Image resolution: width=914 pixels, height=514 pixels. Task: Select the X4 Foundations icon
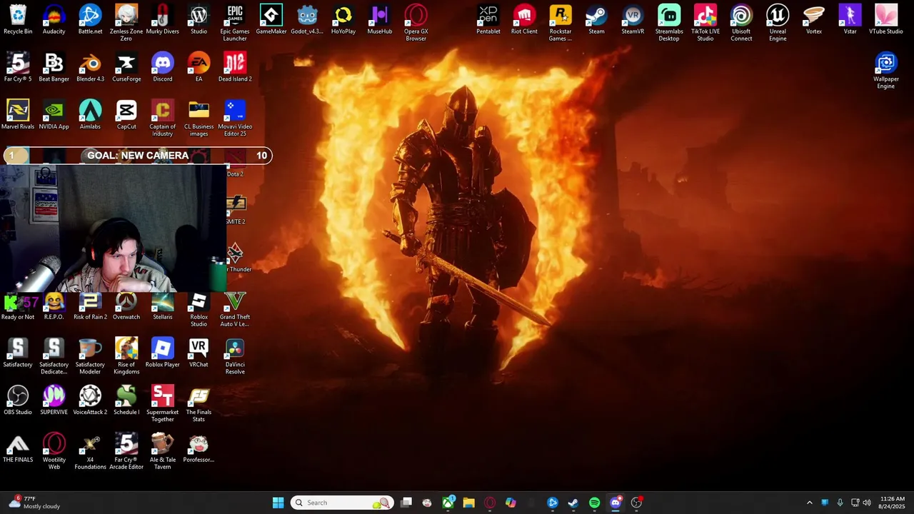(90, 452)
